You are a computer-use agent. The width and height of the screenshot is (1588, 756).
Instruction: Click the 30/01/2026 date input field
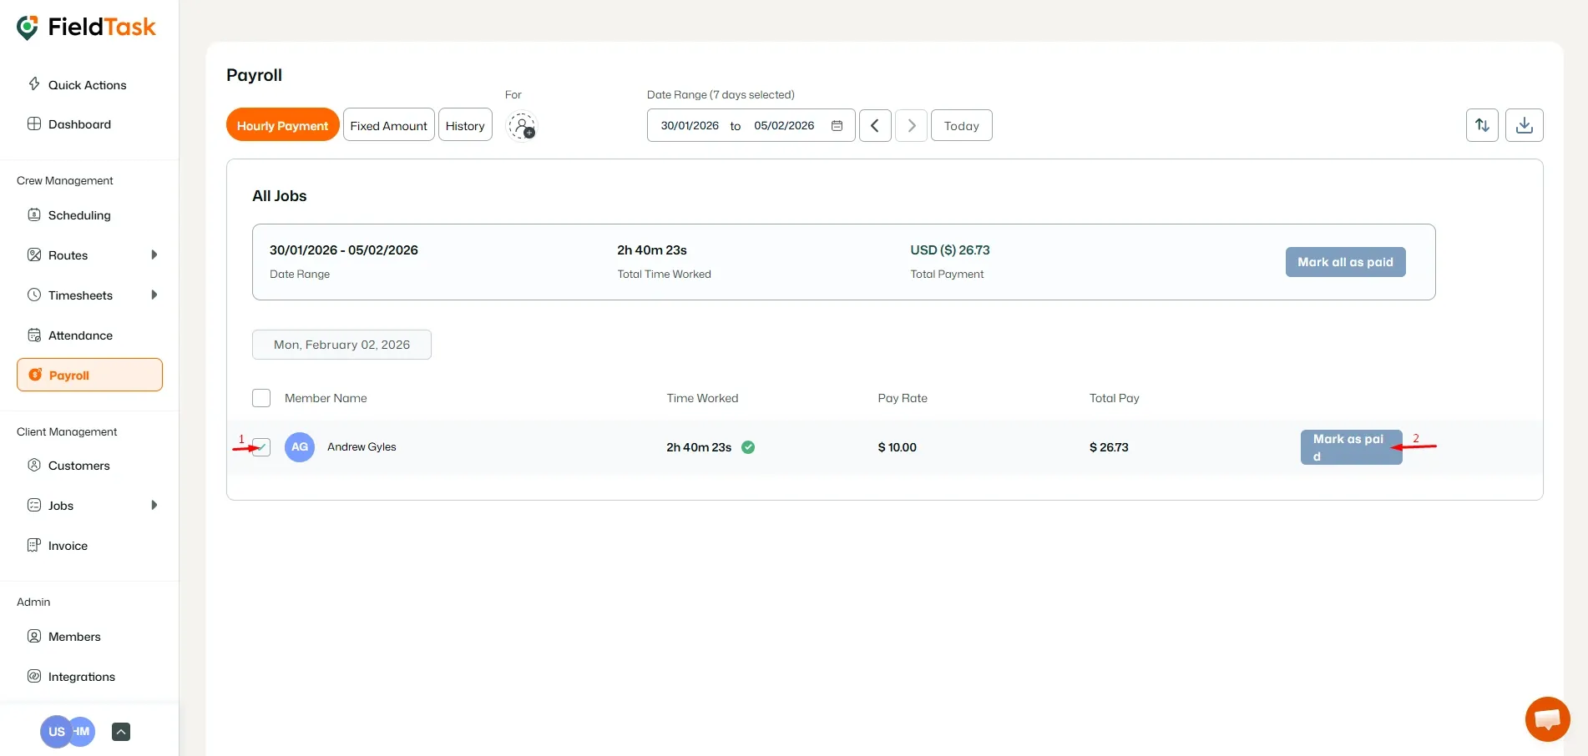[x=690, y=125]
